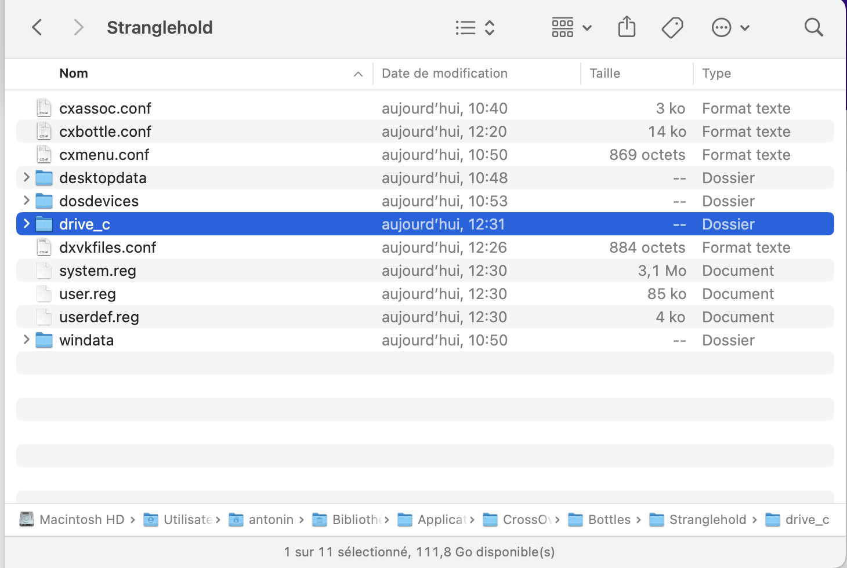Image resolution: width=847 pixels, height=568 pixels.
Task: Go forward with the right chevron button
Action: click(78, 27)
